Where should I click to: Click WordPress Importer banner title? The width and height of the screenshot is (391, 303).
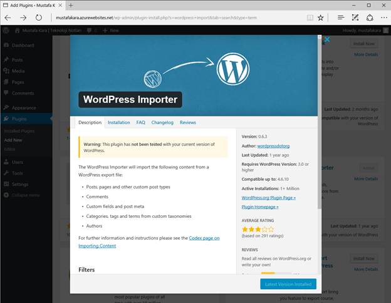coord(130,100)
